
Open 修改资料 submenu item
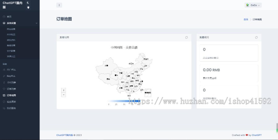tap(11, 40)
